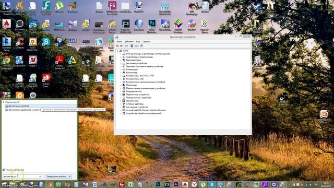334x188 pixels.
Task: Collapse the root computer node in device tree
Action: [117, 51]
